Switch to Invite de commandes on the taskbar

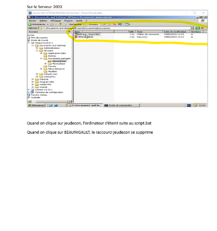122,105
